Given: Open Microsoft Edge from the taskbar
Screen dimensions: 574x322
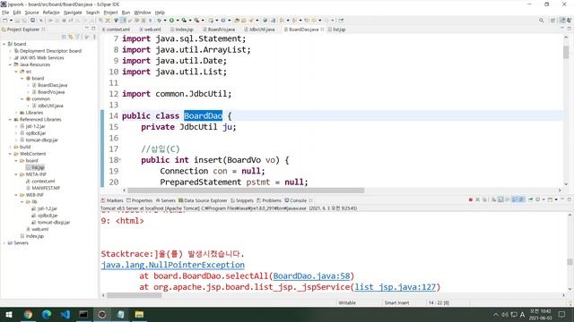Looking at the screenshot, I should pyautogui.click(x=47, y=314).
